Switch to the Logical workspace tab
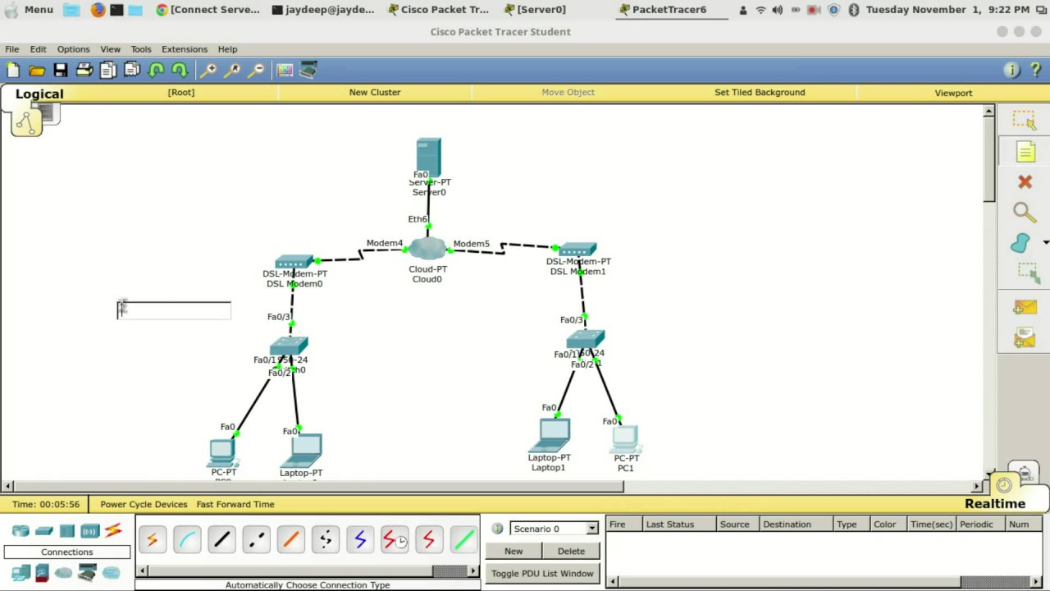This screenshot has width=1050, height=591. (39, 94)
